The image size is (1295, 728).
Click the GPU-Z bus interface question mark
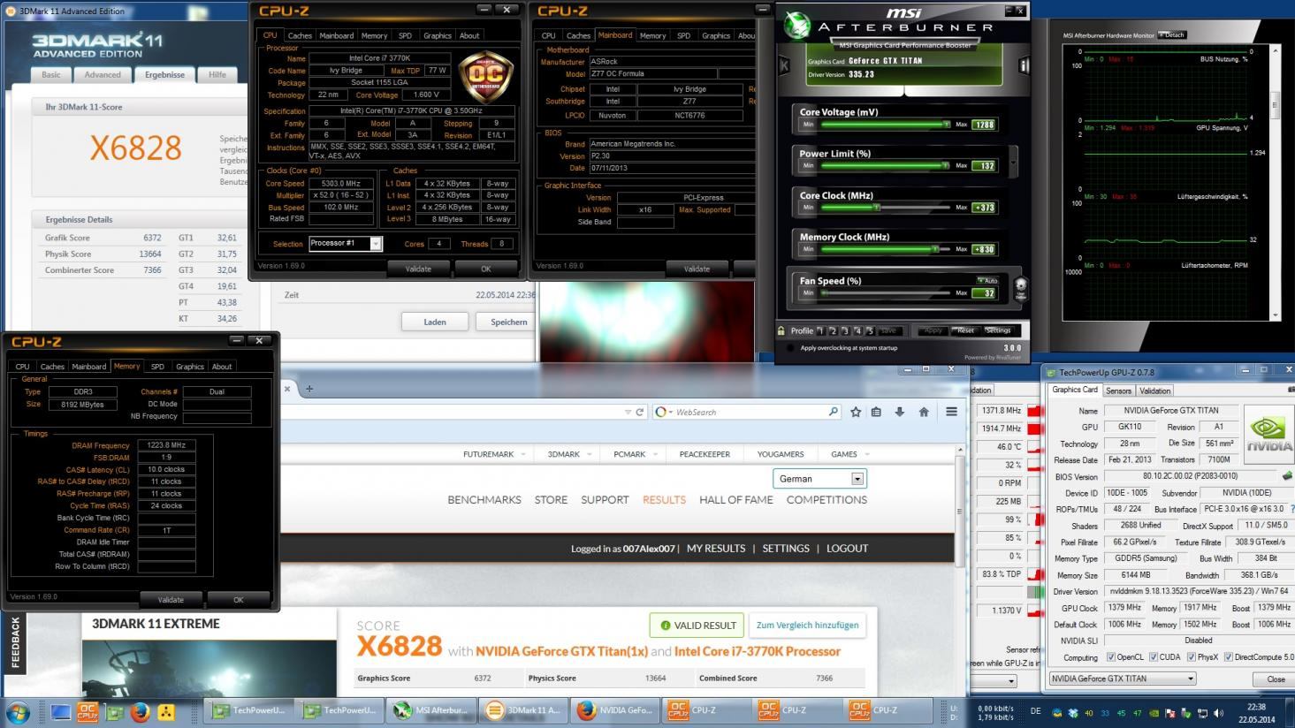pyautogui.click(x=1291, y=510)
